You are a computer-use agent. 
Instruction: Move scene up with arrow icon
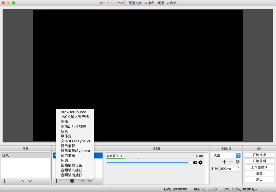(x=22, y=181)
